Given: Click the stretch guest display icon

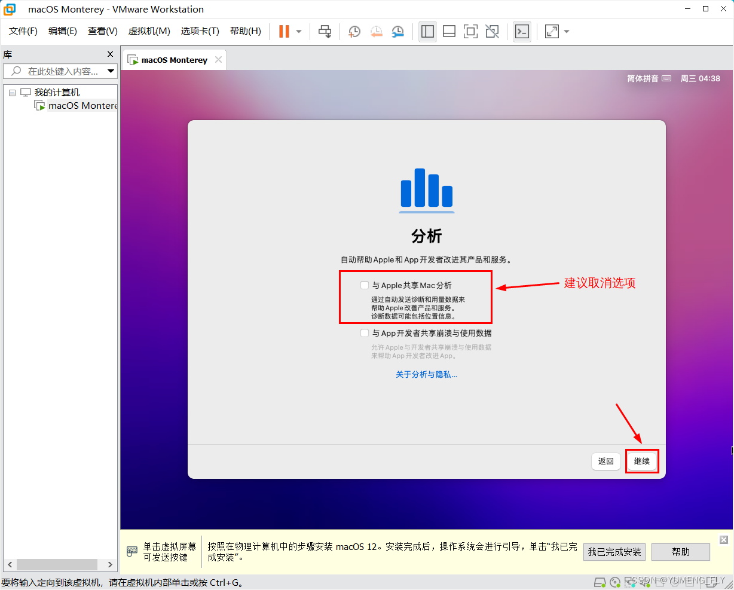Looking at the screenshot, I should (552, 31).
